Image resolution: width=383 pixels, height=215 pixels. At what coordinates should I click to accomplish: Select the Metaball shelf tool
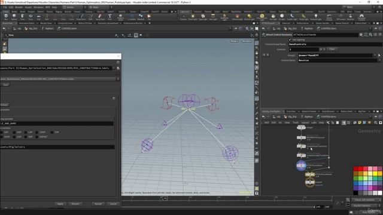tap(141, 17)
